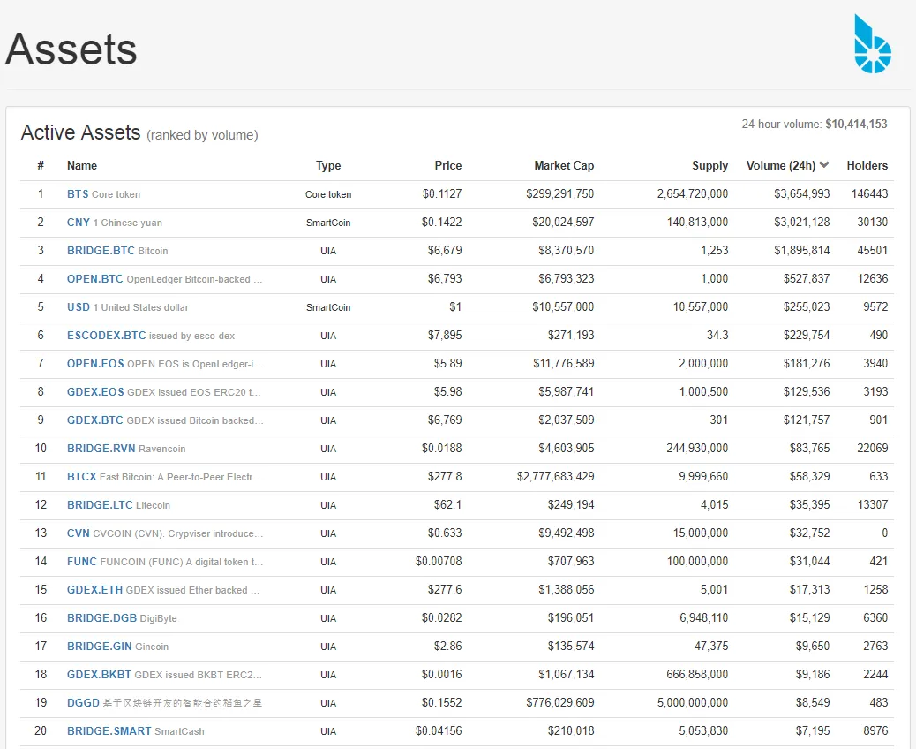Open the BRIDGE.GIN asset link
Screen dimensions: 916x749
[x=100, y=646]
